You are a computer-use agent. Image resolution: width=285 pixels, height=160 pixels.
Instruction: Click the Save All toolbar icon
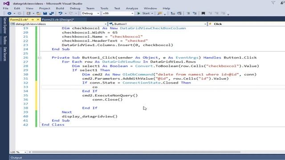52,13
